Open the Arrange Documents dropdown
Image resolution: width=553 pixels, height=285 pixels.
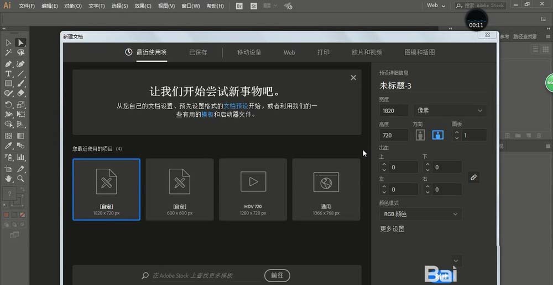point(270,6)
